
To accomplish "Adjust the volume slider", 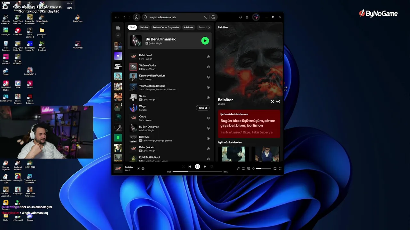I will coord(264,169).
